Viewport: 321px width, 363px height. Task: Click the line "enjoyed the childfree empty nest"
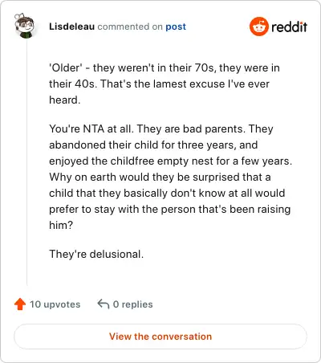pos(170,161)
